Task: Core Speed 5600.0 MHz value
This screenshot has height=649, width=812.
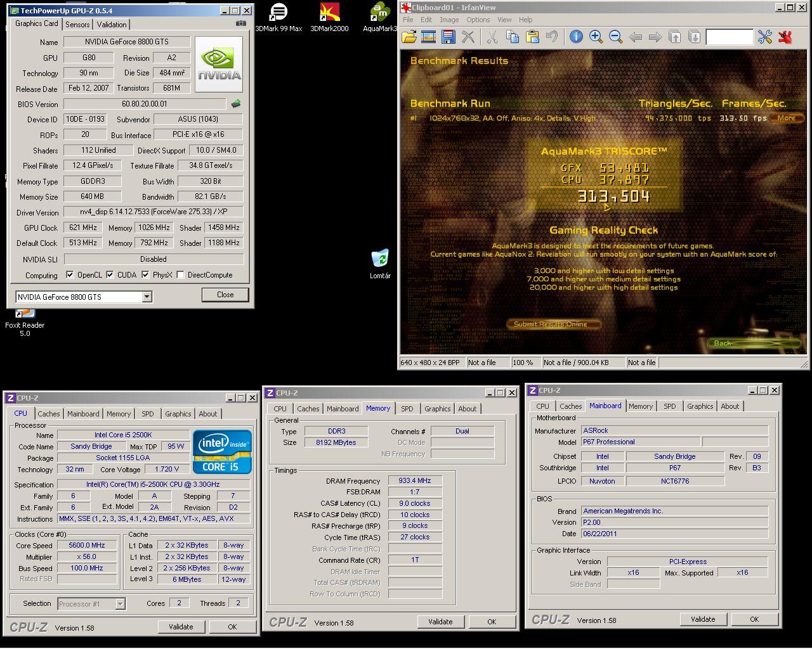Action: (87, 545)
